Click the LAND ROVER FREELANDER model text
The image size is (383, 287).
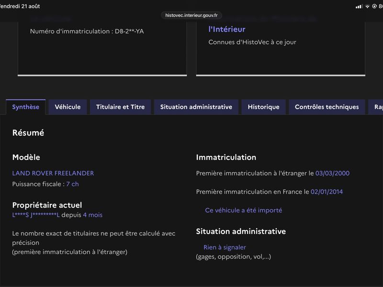pyautogui.click(x=53, y=173)
